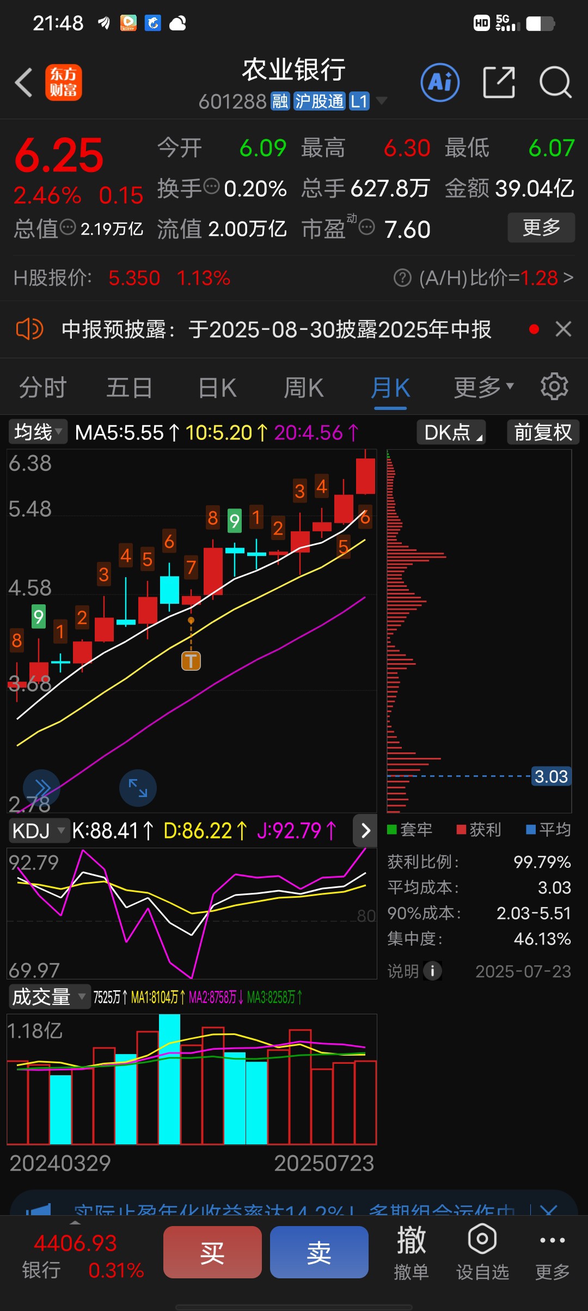The height and width of the screenshot is (1311, 588).
Task: Open 成交量 indicator dropdown
Action: 49,997
